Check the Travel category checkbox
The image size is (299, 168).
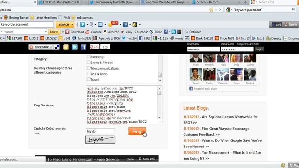[88, 79]
